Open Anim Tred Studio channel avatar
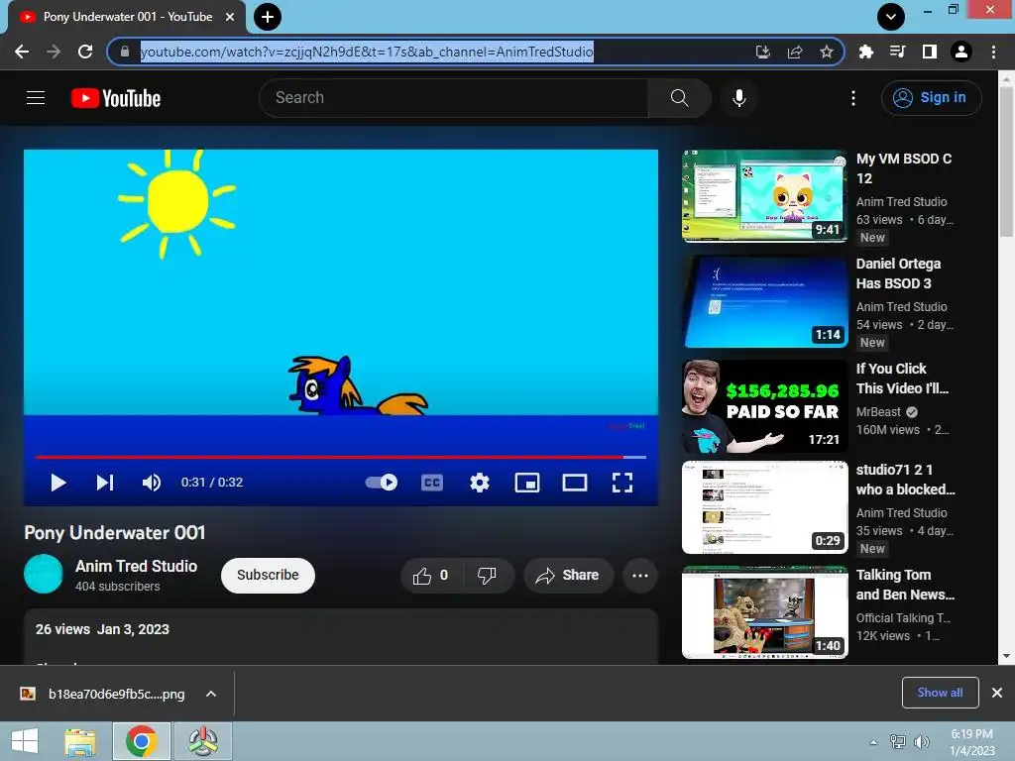 click(44, 574)
